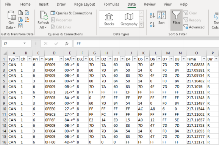Image resolution: width=219 pixels, height=145 pixels.
Task: Toggle the Filter button
Action: tap(177, 20)
